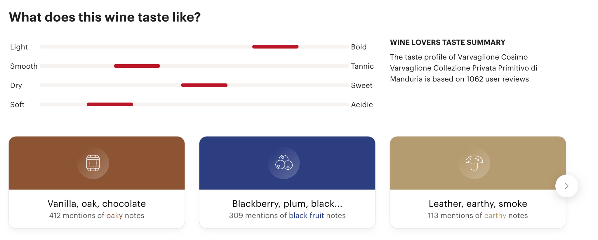Click the Light to Bold red indicator
Image resolution: width=598 pixels, height=240 pixels.
tap(275, 47)
